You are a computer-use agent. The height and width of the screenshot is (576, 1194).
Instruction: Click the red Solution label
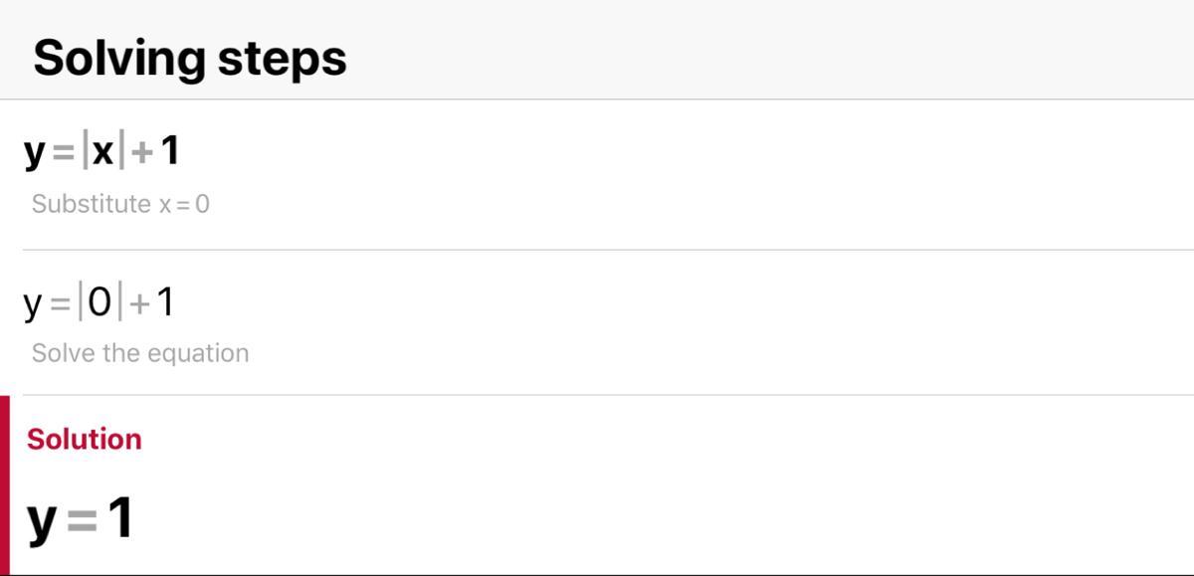coord(84,439)
